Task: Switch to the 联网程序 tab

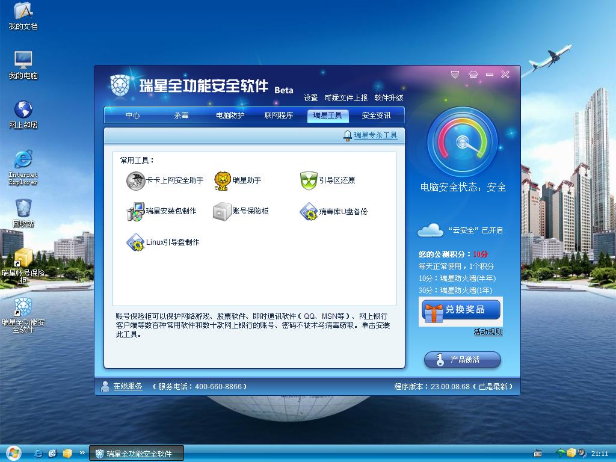Action: pos(279,115)
